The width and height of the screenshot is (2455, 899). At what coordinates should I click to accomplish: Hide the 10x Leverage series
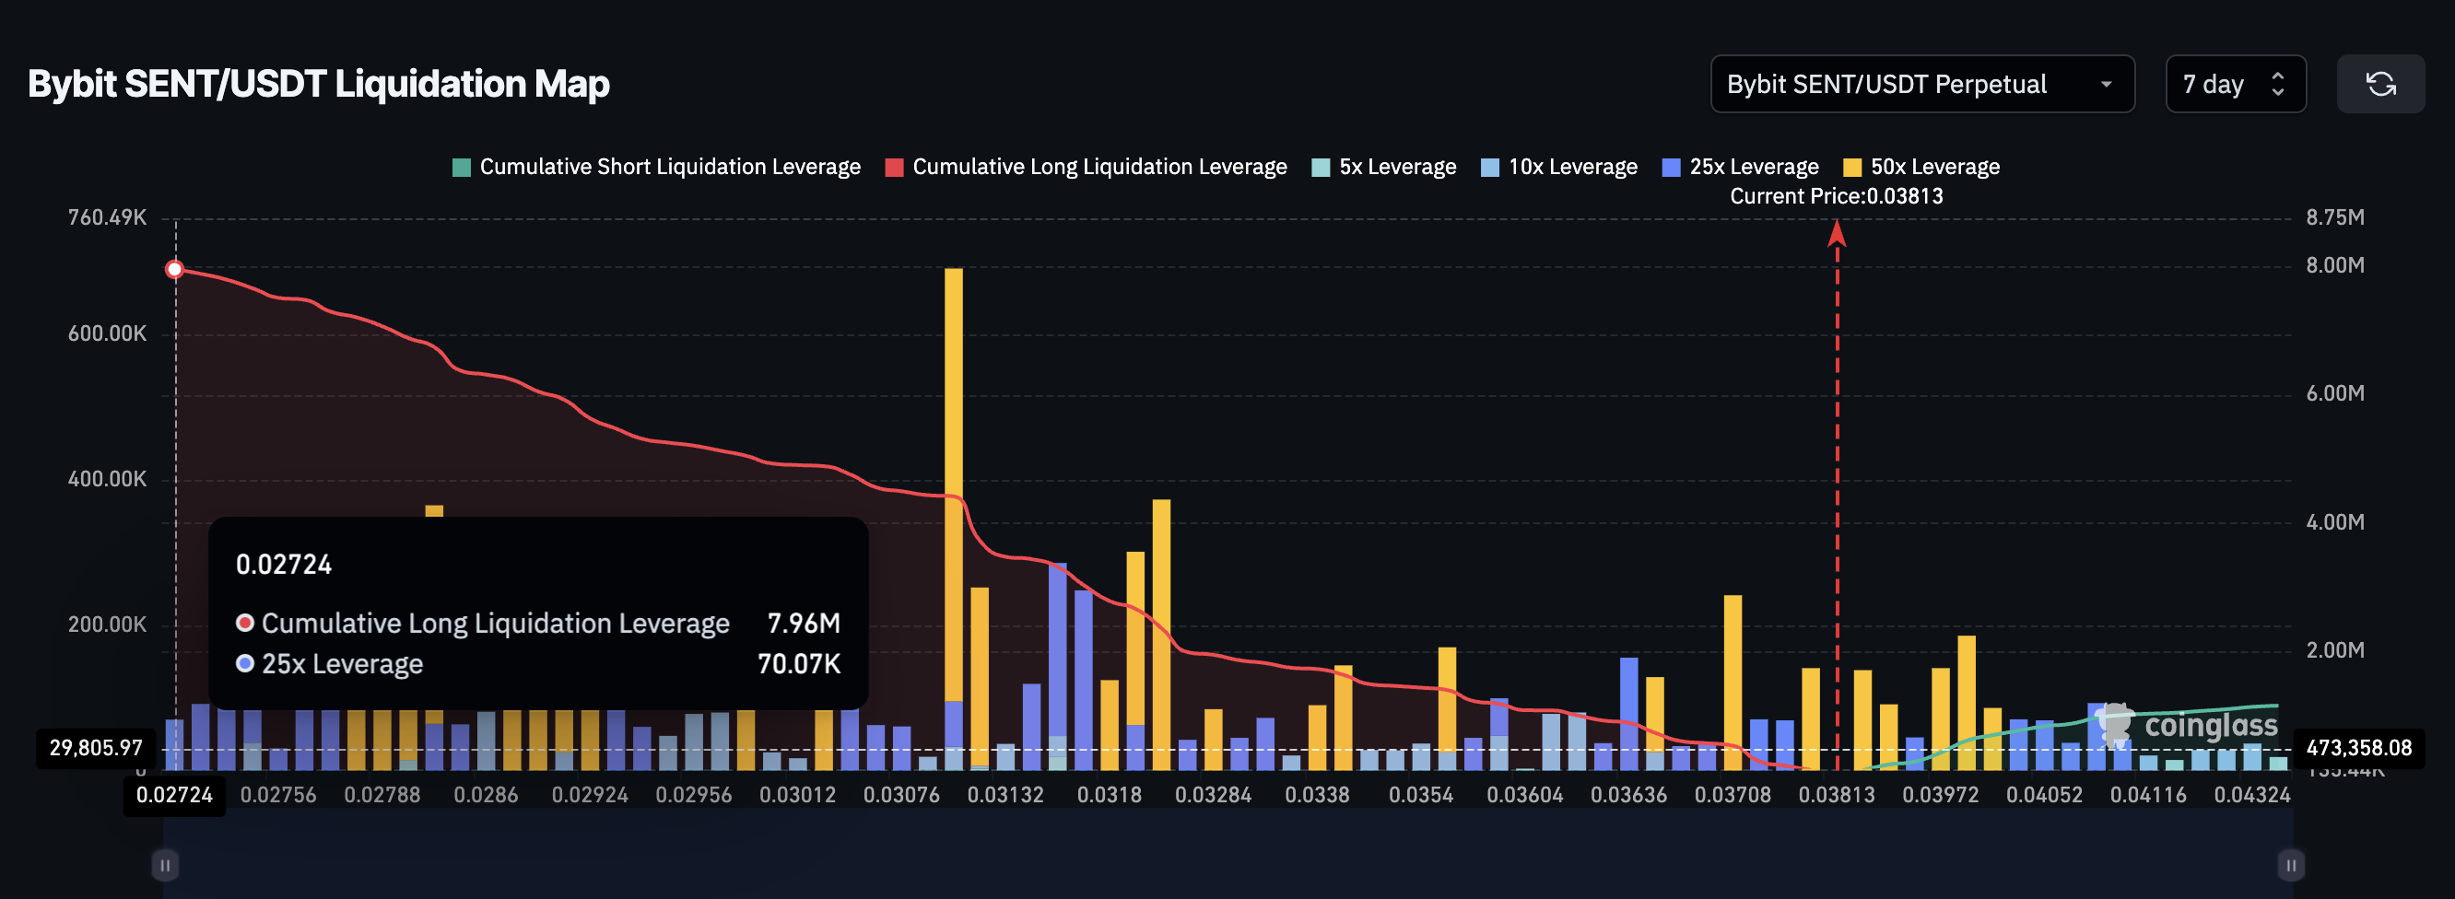[x=1558, y=166]
